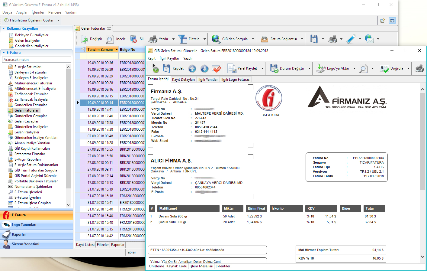Click the add new record icon

coord(156,69)
